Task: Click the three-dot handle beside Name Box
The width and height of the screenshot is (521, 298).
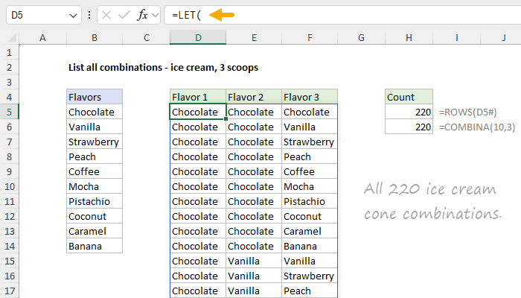Action: pos(89,16)
